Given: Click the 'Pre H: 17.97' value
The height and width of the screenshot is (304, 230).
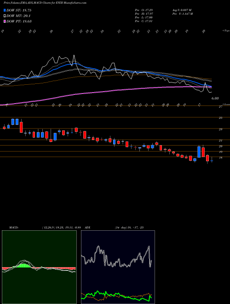Looking at the screenshot, I should 144,14.
